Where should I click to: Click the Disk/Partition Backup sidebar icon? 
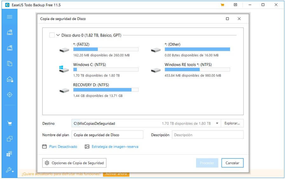tap(10, 32)
